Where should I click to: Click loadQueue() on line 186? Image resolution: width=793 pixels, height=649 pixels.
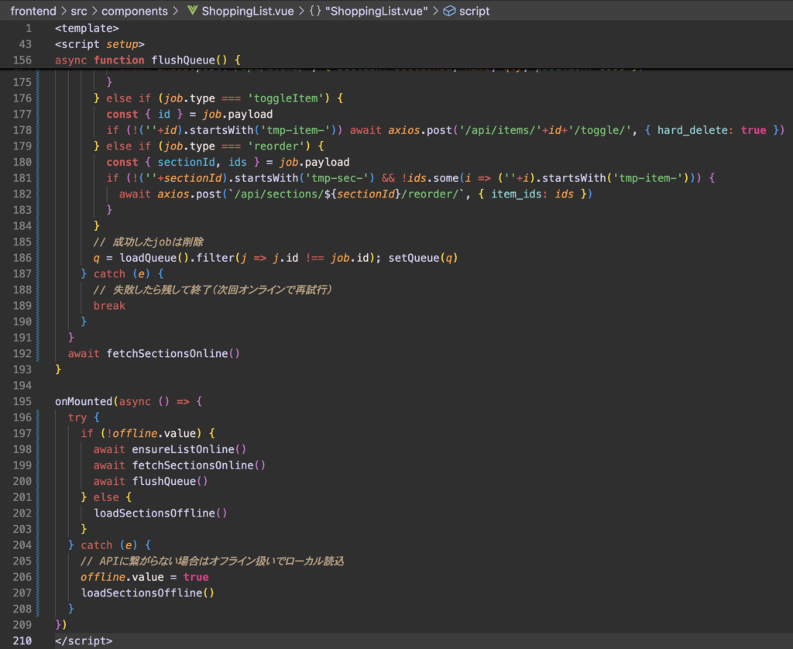point(154,258)
